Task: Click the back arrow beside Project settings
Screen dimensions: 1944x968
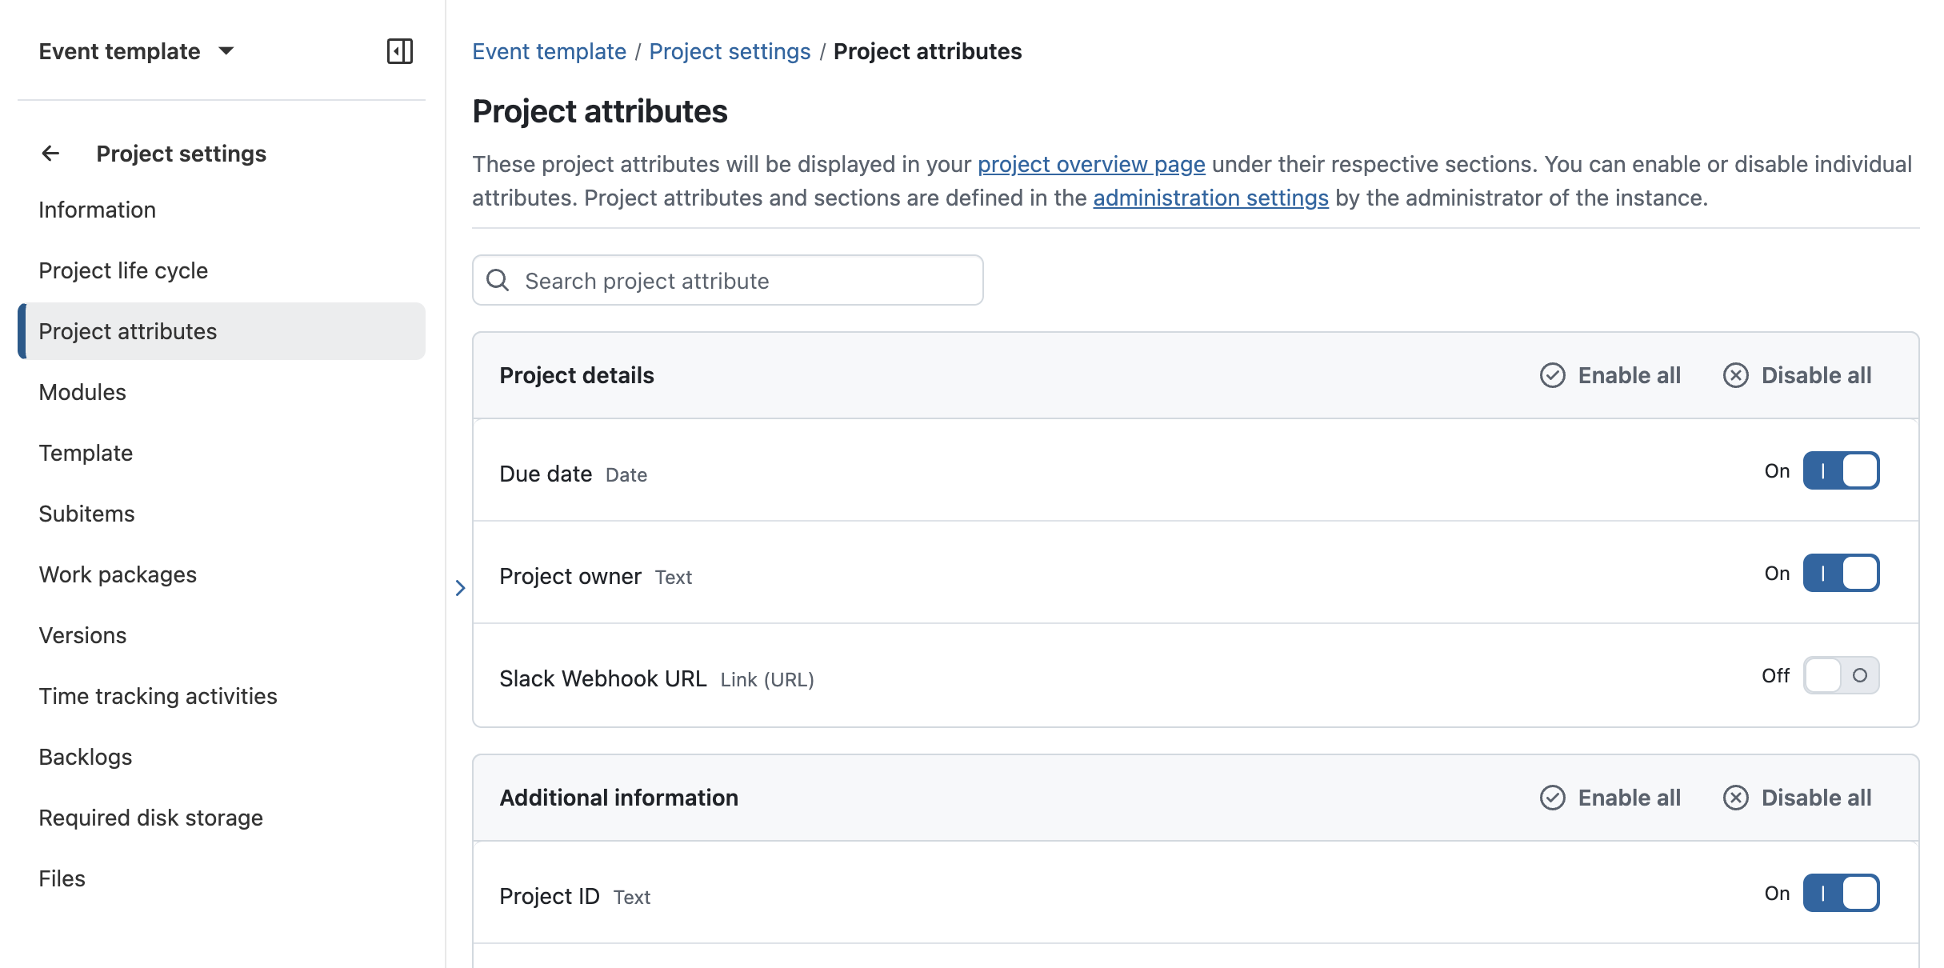Action: 51,153
